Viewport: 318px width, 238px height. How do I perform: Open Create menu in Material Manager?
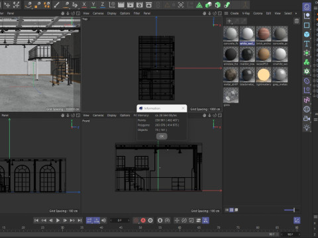(235, 13)
